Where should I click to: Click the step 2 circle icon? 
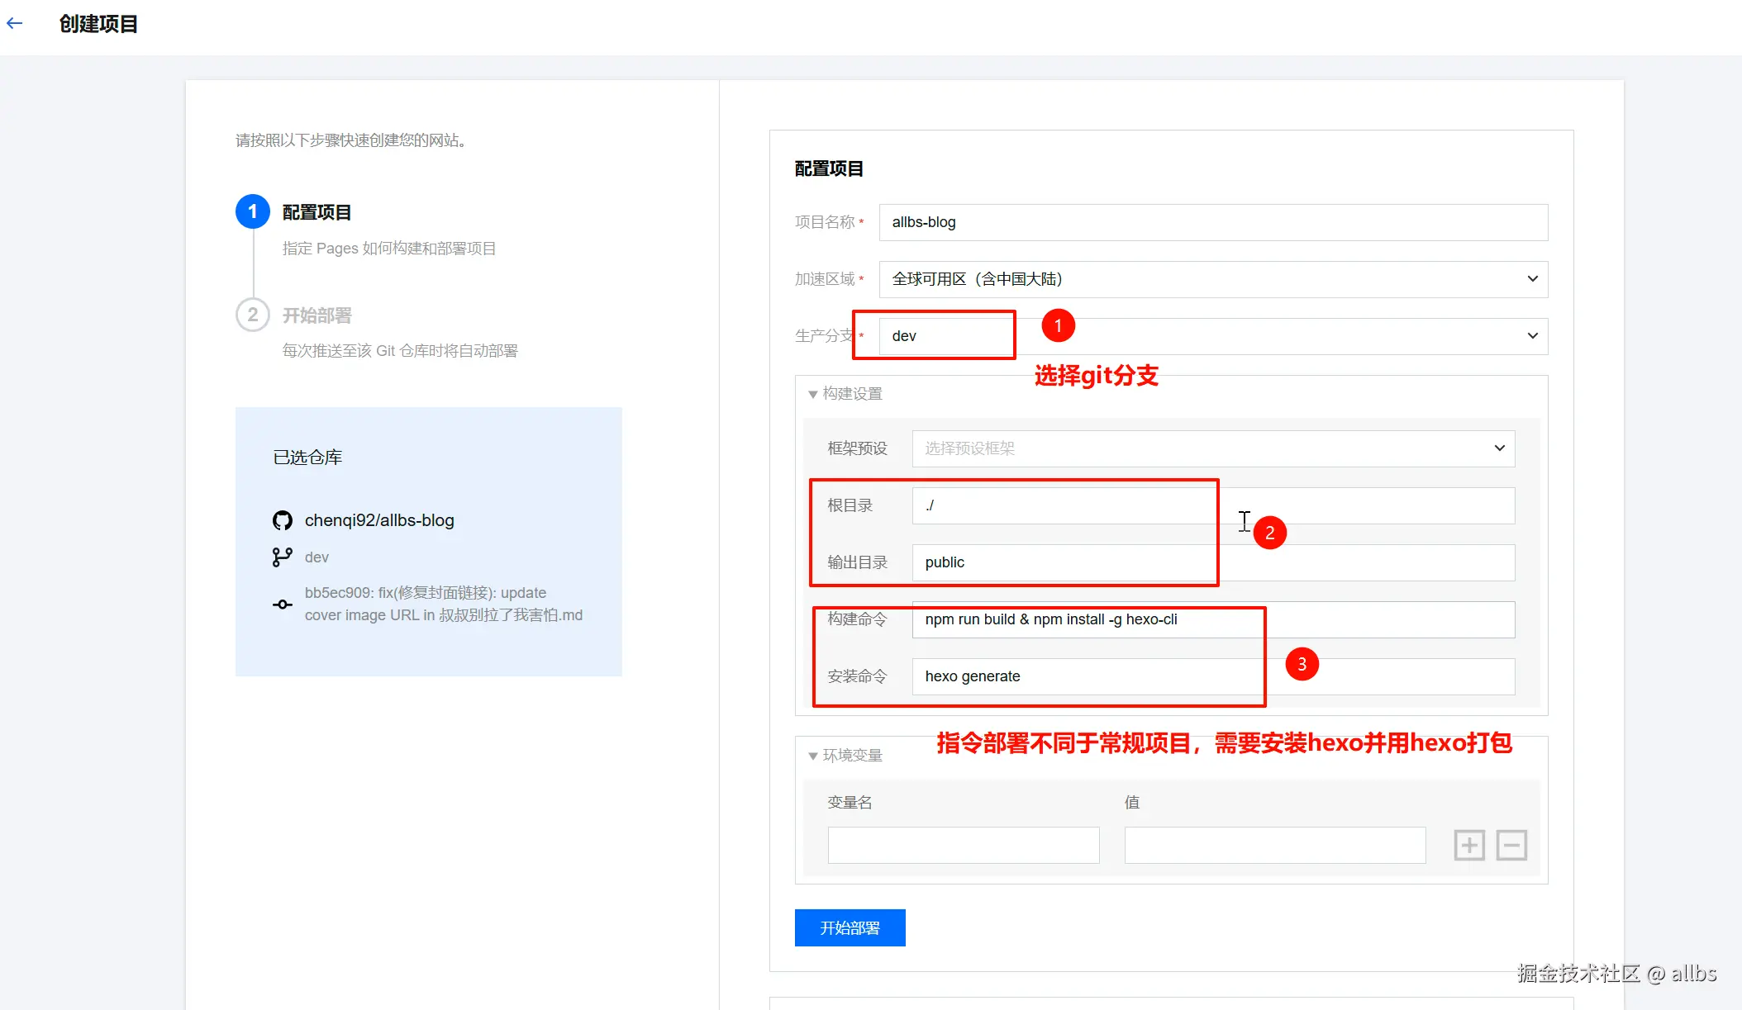point(253,315)
